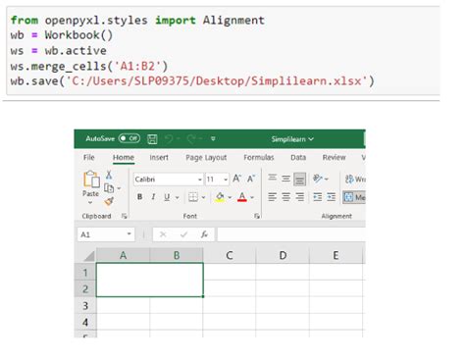Click the Align Left icon
465x362 pixels.
point(272,197)
